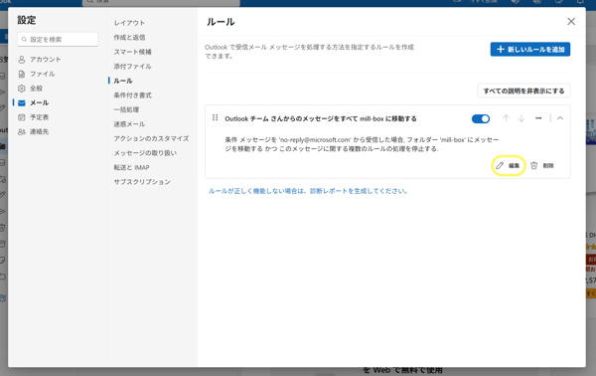Open 添付ファイル mail settings
Image resolution: width=596 pixels, height=376 pixels.
(x=133, y=67)
